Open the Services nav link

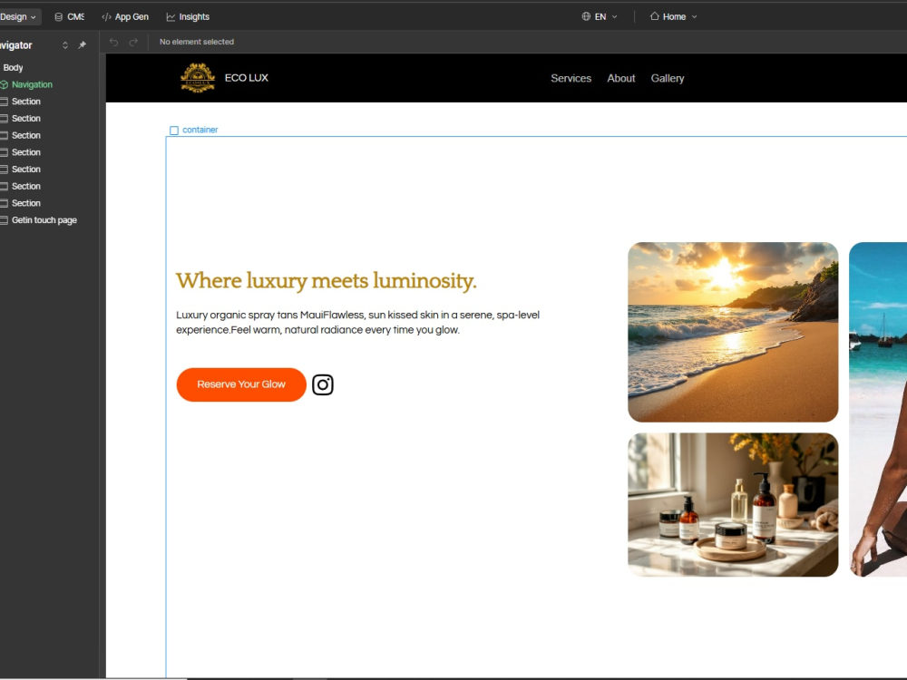click(571, 79)
